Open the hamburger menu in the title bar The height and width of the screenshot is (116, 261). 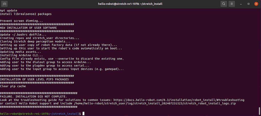(x=232, y=4)
